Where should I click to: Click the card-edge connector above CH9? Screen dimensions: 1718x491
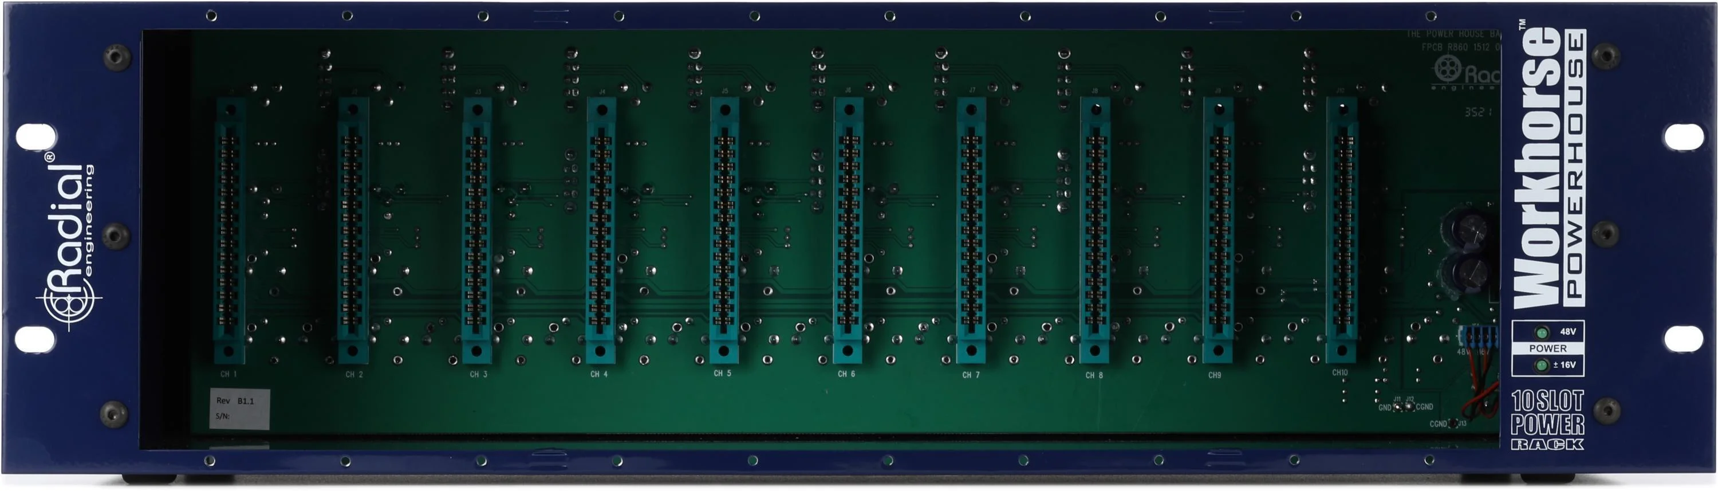click(1218, 230)
